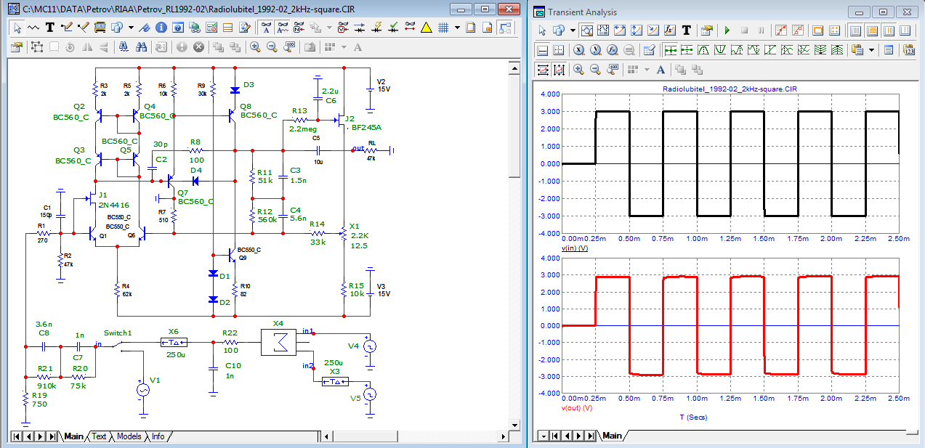Click the yellow triangle warning icon
Image resolution: width=925 pixels, height=448 pixels.
pos(426,28)
